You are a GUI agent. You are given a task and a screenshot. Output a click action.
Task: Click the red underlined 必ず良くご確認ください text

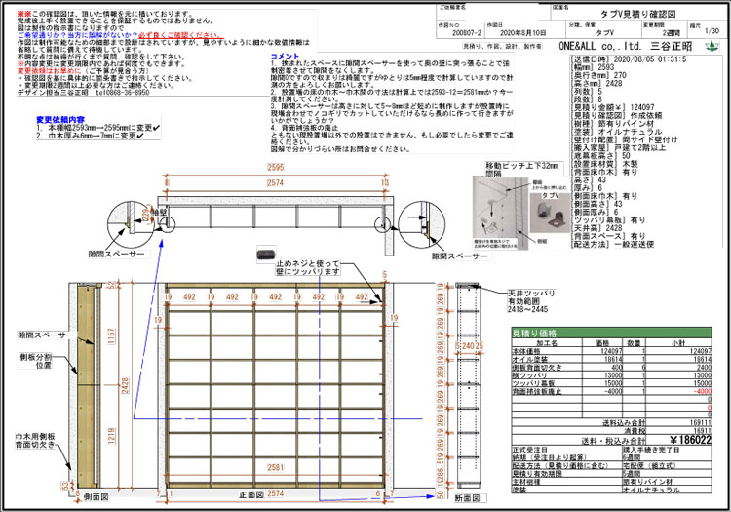[181, 35]
